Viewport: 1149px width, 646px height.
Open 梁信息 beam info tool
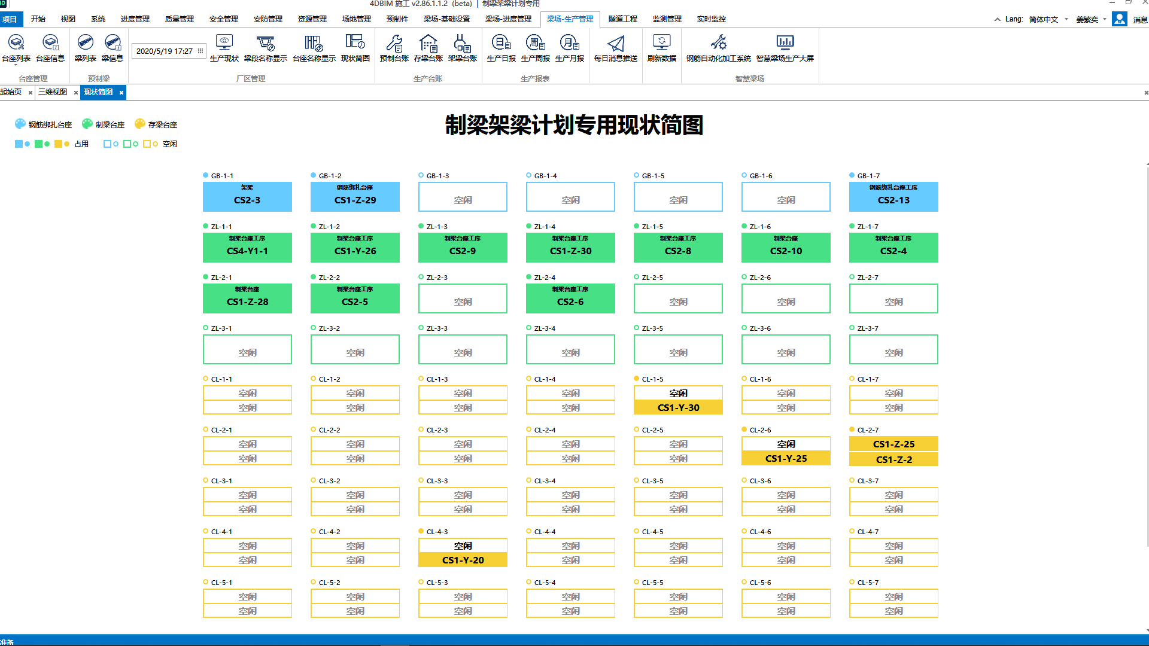pos(113,48)
